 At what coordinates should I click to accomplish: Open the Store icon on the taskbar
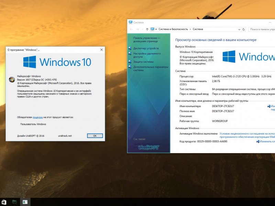tap(3, 202)
